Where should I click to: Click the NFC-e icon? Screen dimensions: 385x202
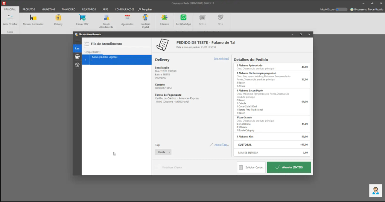(202, 20)
